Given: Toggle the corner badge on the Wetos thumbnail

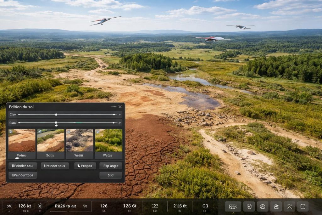Looking at the screenshot, I should pyautogui.click(x=97, y=132).
